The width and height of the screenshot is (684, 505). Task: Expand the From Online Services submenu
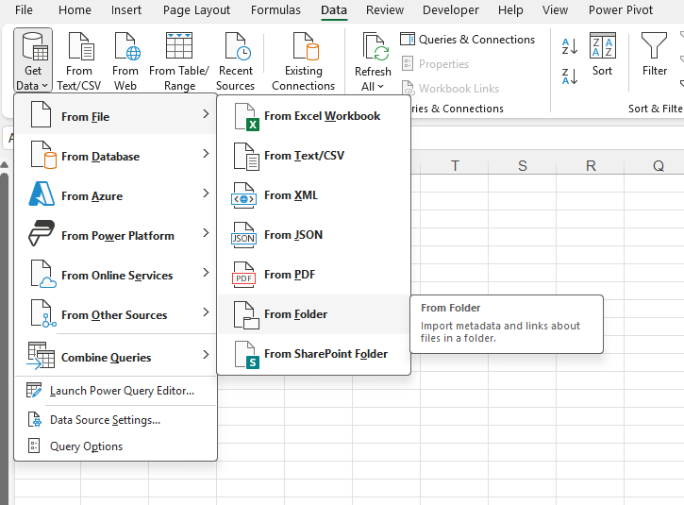click(x=116, y=273)
